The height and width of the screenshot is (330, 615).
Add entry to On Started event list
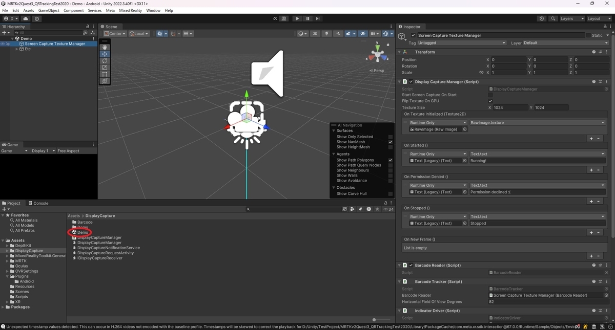pos(591,170)
